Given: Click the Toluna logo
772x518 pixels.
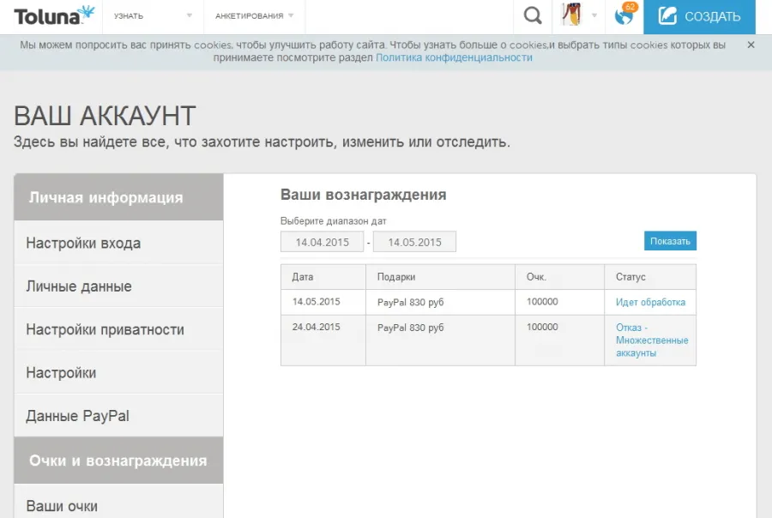Looking at the screenshot, I should pos(54,15).
